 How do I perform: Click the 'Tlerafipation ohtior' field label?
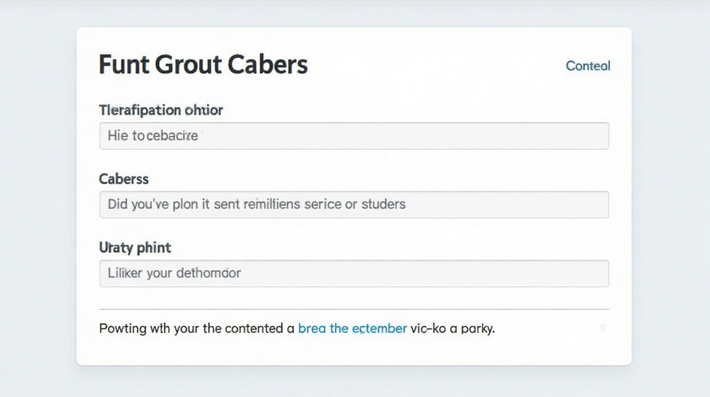click(x=161, y=110)
